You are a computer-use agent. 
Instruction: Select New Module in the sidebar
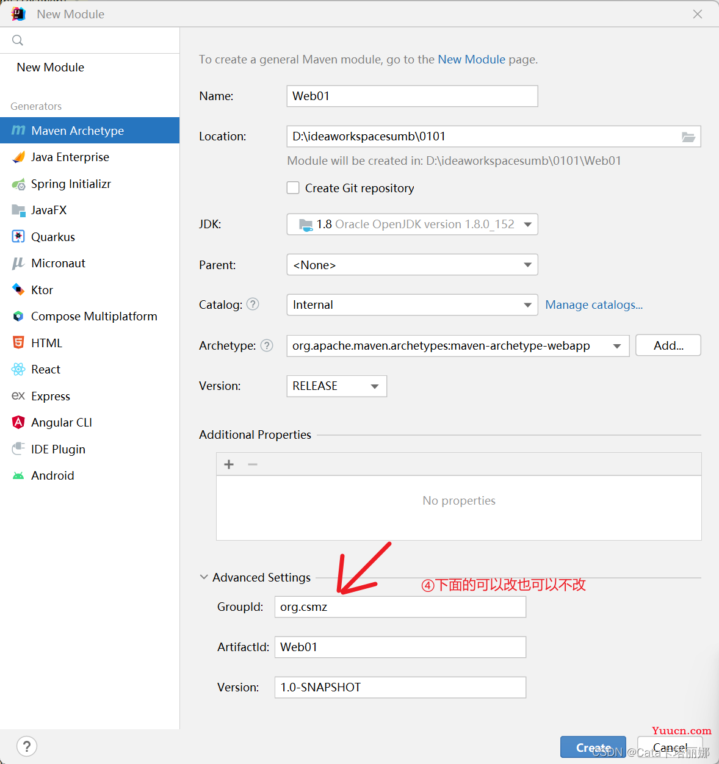pyautogui.click(x=90, y=67)
